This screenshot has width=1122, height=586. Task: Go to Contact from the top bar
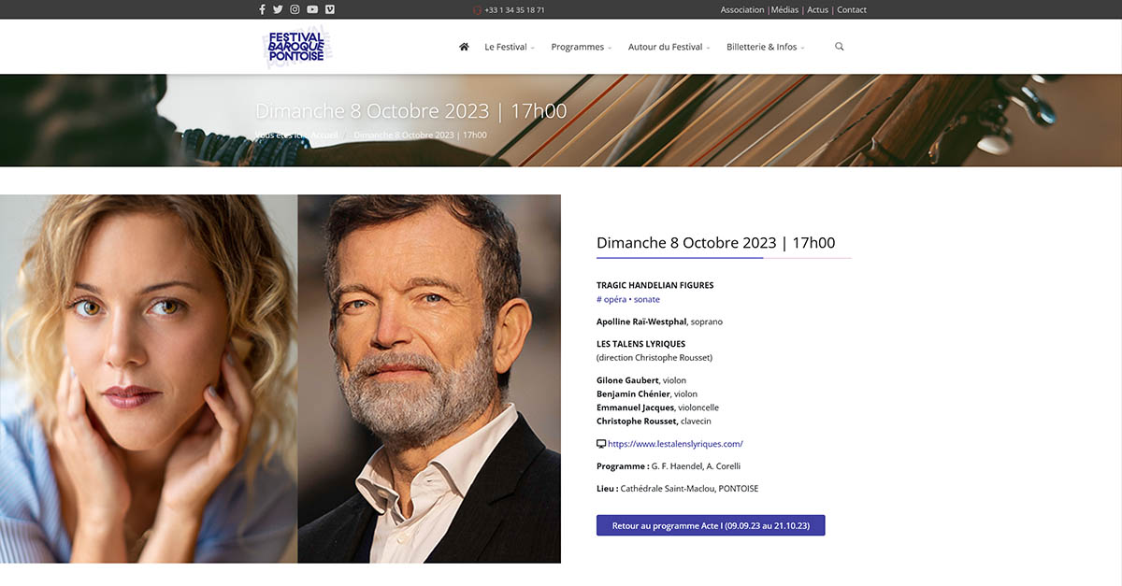[x=851, y=8]
